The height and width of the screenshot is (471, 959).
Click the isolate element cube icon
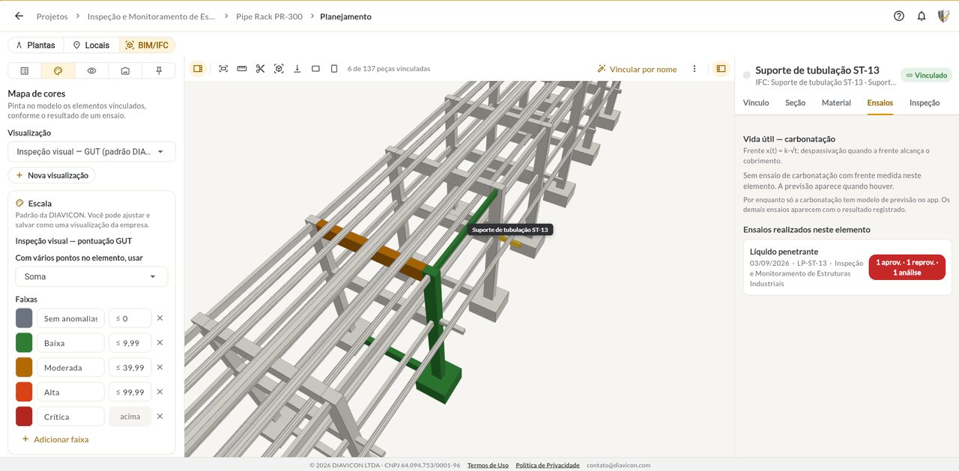(279, 68)
